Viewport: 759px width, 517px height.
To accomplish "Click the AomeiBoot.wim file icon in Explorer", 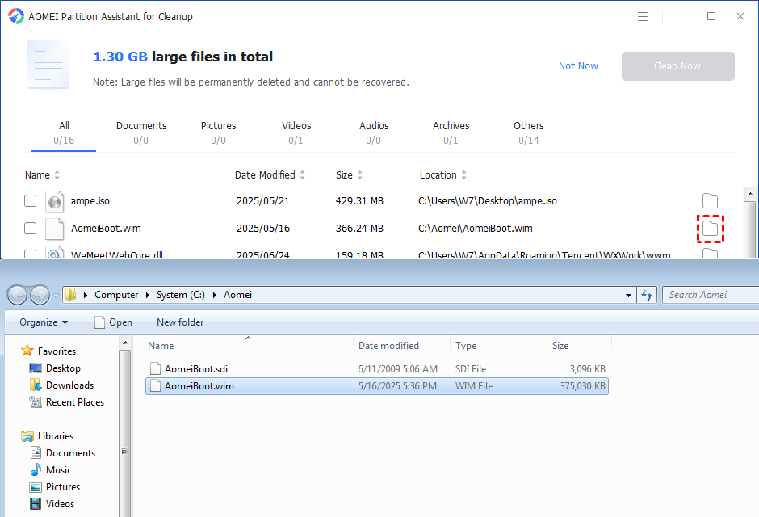I will tap(155, 386).
